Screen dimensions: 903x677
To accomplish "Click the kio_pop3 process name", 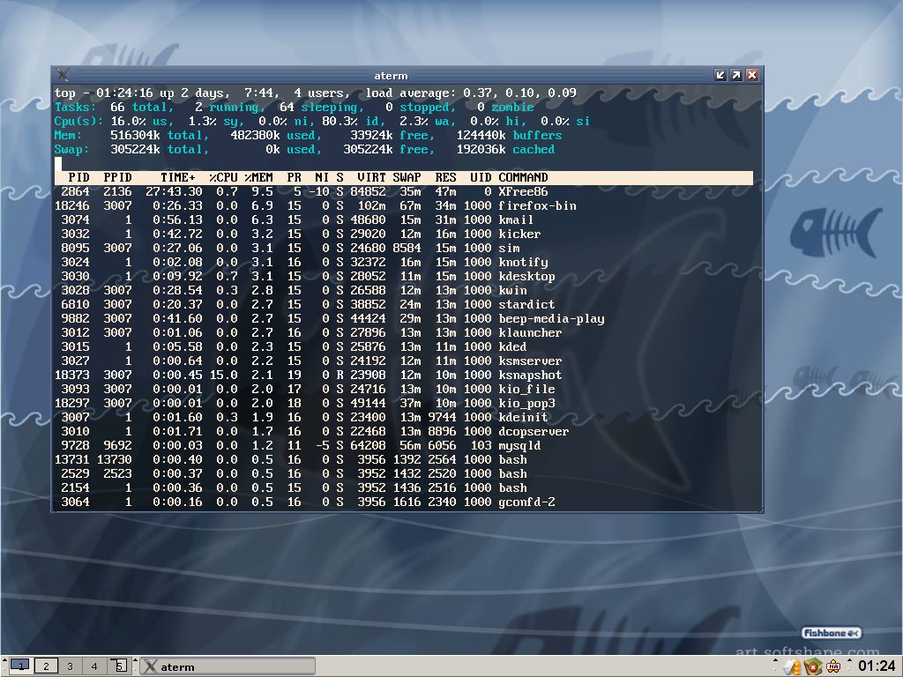I will tap(526, 403).
